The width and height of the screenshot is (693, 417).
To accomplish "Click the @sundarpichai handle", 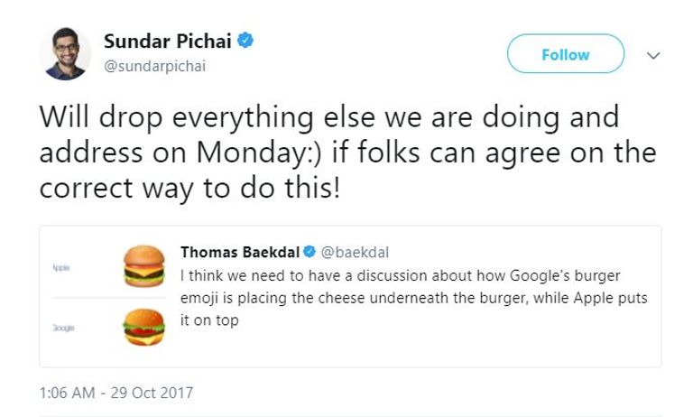I will [155, 67].
